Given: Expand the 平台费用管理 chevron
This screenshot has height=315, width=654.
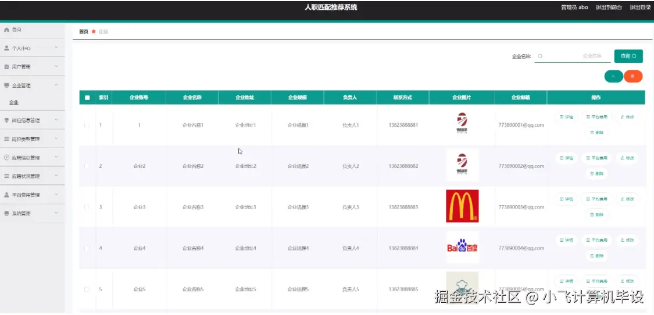Looking at the screenshot, I should (x=56, y=195).
